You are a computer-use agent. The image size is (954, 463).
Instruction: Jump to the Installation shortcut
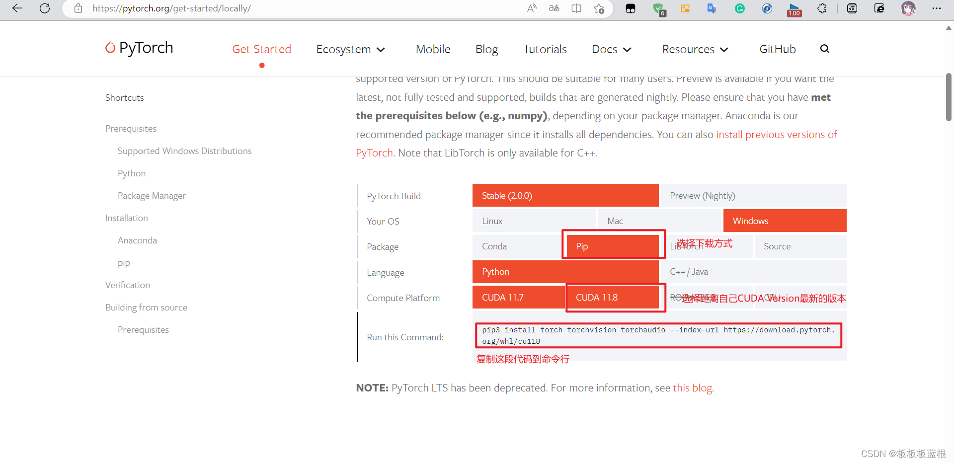126,218
